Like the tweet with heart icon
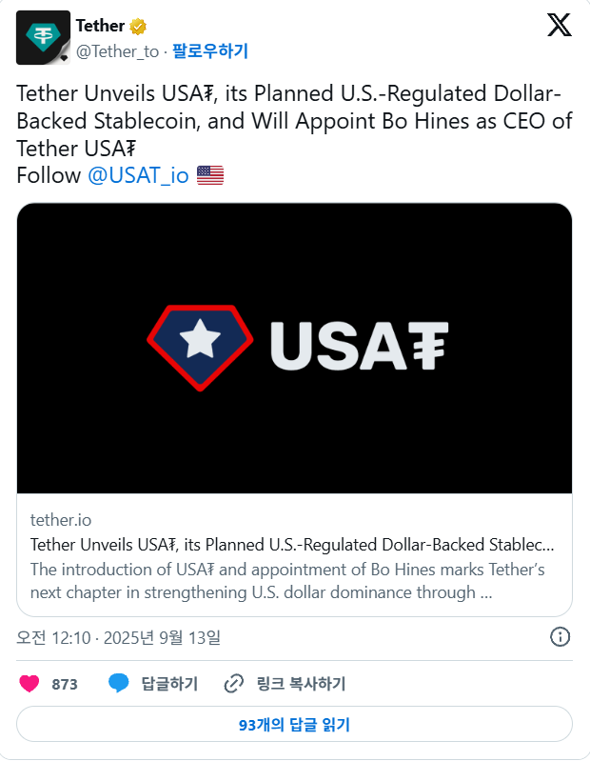Screen dimensions: 590x761 pos(29,683)
